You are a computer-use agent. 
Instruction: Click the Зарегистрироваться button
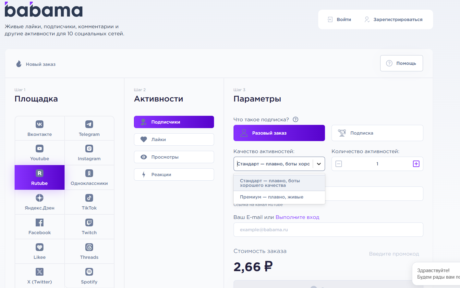pyautogui.click(x=393, y=19)
